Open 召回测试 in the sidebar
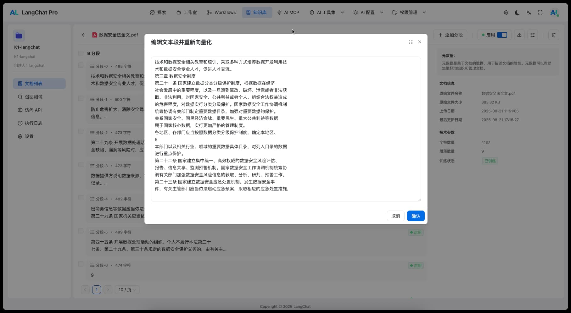This screenshot has width=571, height=313. (34, 97)
